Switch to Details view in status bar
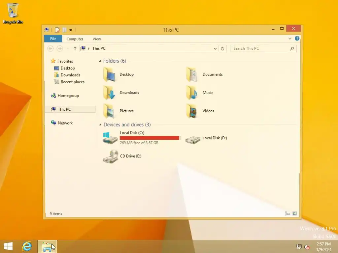Screen dimensions: 338x253 [x=287, y=213]
